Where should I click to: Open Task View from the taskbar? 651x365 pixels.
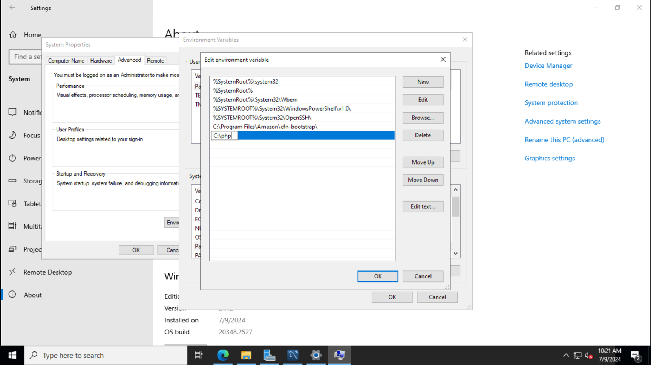pyautogui.click(x=199, y=355)
